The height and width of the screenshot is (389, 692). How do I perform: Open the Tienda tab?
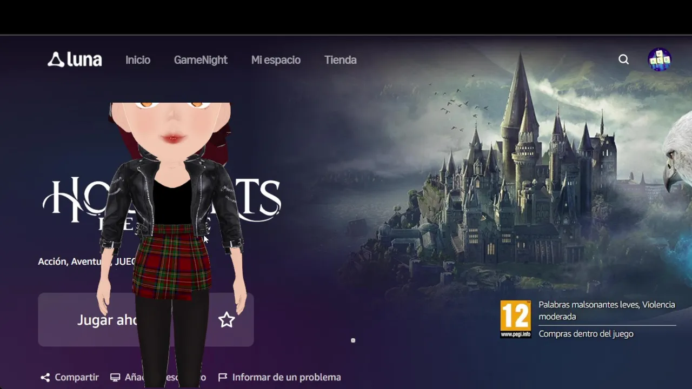pyautogui.click(x=340, y=60)
